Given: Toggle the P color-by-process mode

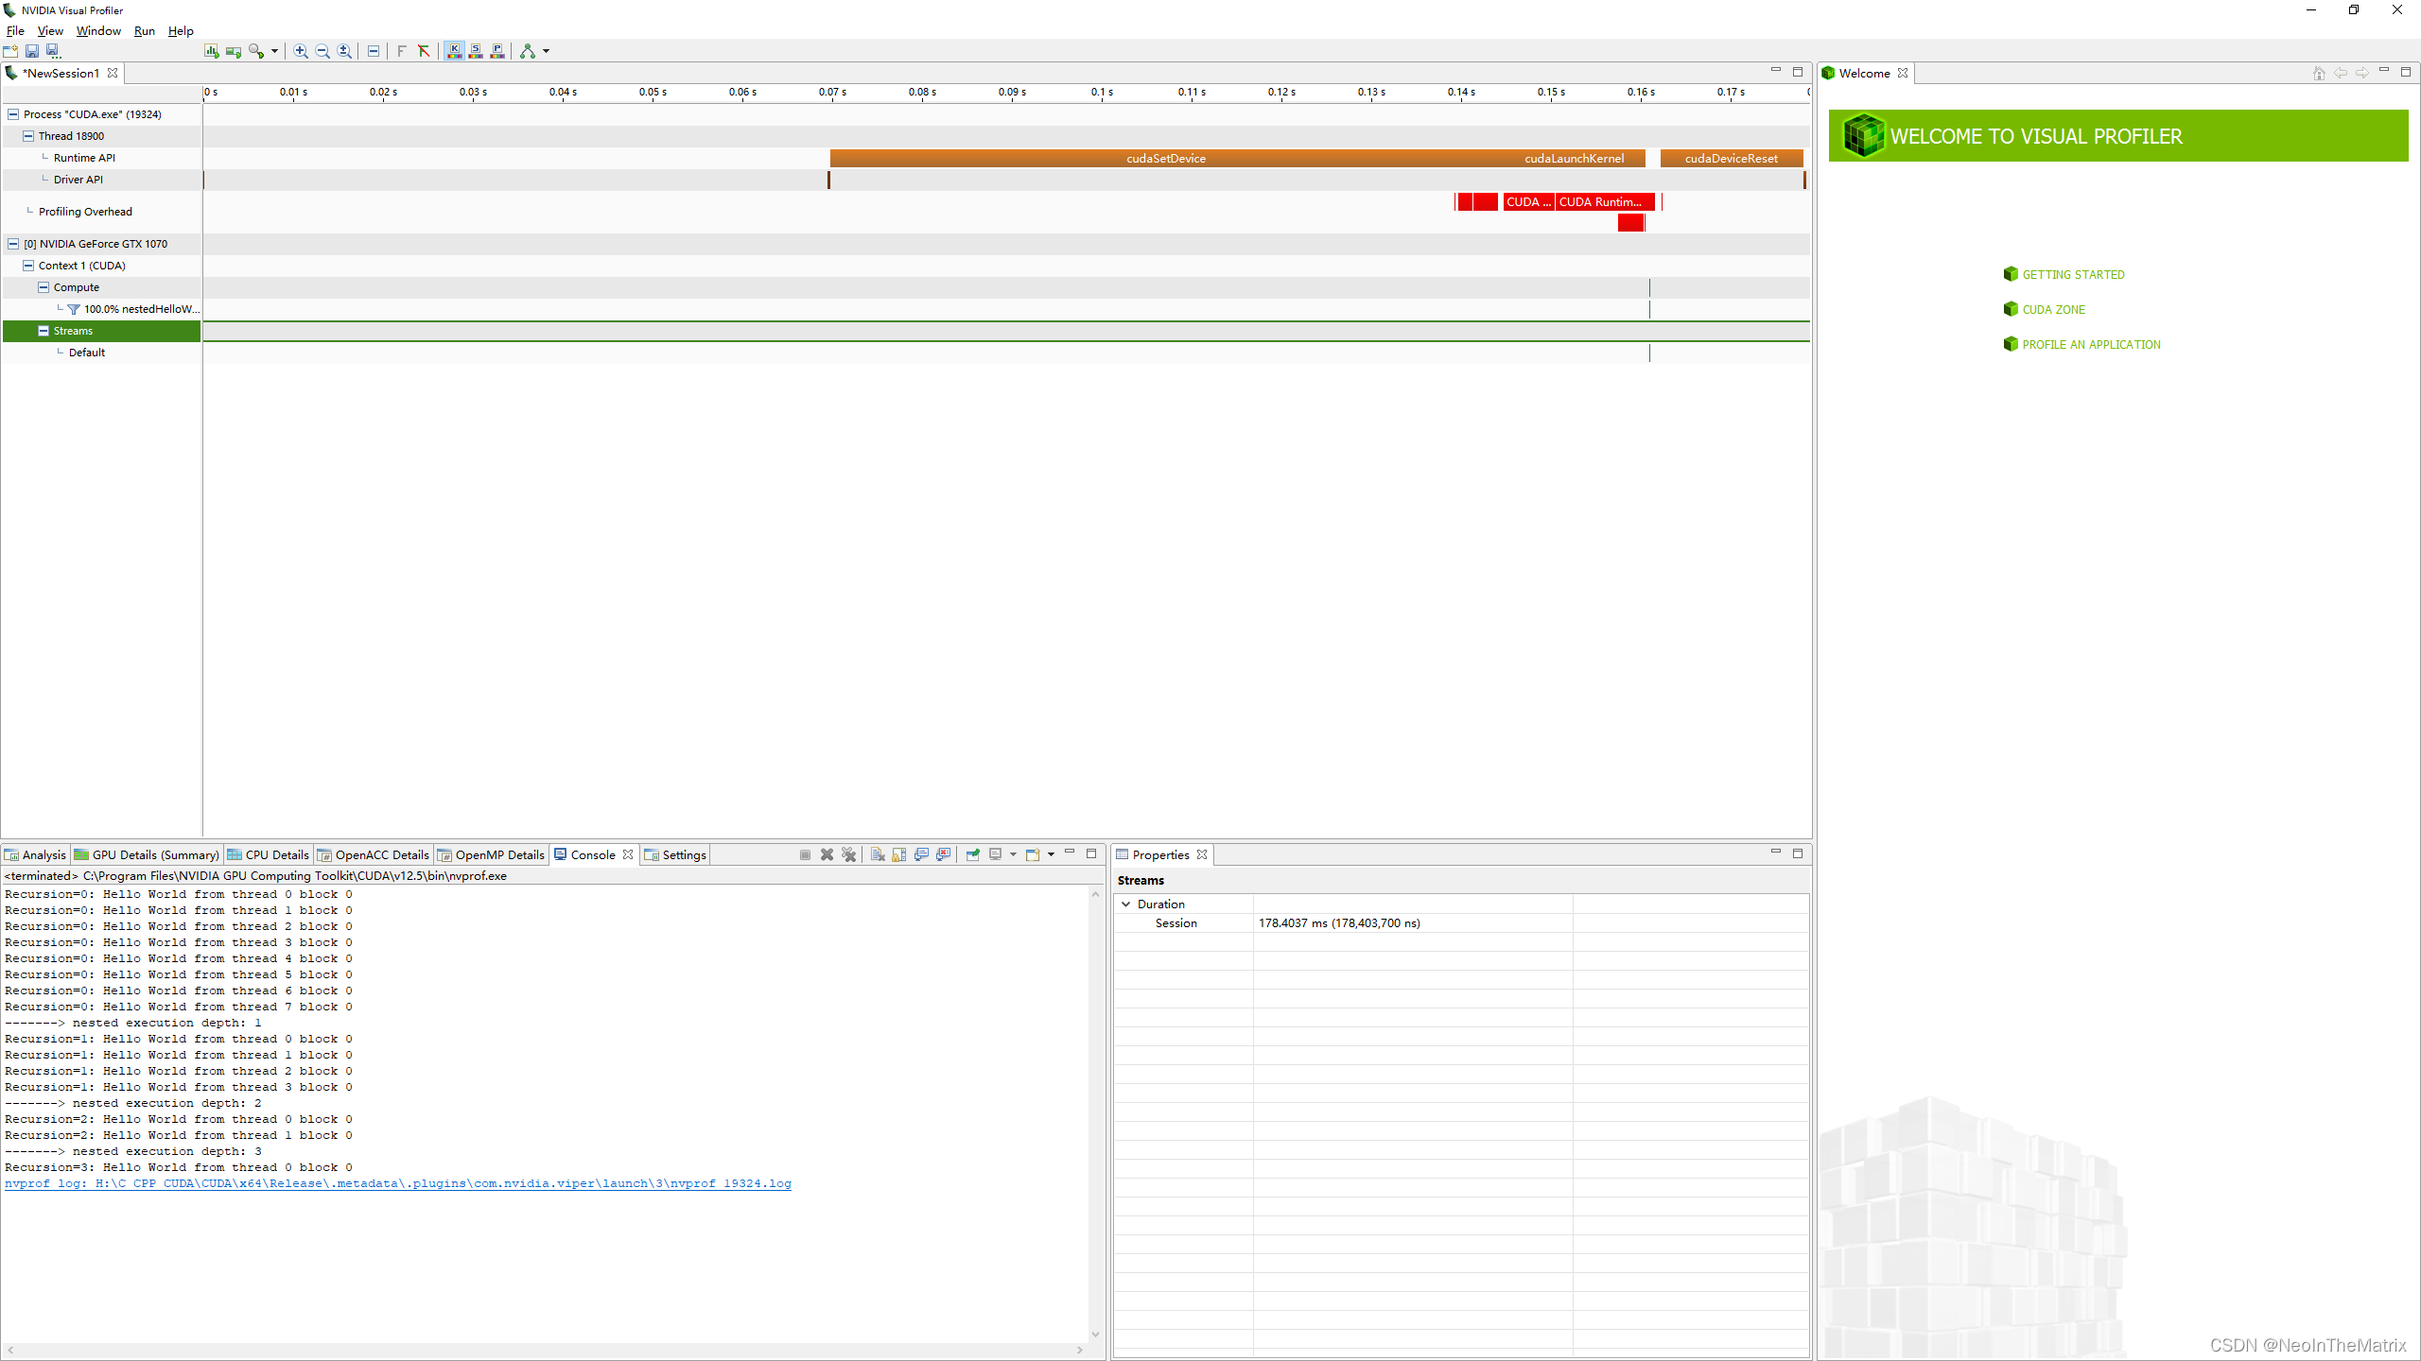Looking at the screenshot, I should (497, 51).
